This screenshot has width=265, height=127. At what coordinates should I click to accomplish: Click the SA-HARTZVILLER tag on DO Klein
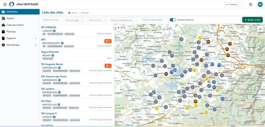tap(60, 108)
